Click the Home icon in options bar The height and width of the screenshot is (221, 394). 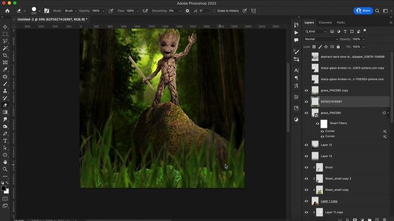coord(7,11)
